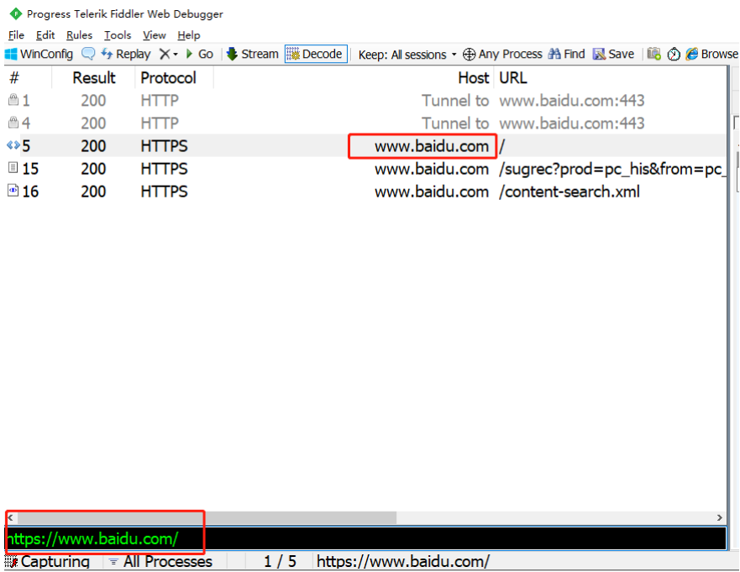Click the '1 / 5' session count in status bar
This screenshot has width=740, height=572.
280,562
